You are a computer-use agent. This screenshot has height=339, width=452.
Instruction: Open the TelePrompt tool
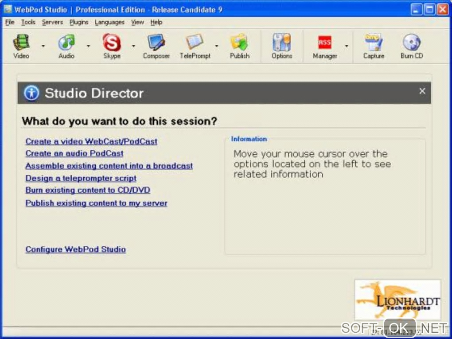[x=195, y=46]
